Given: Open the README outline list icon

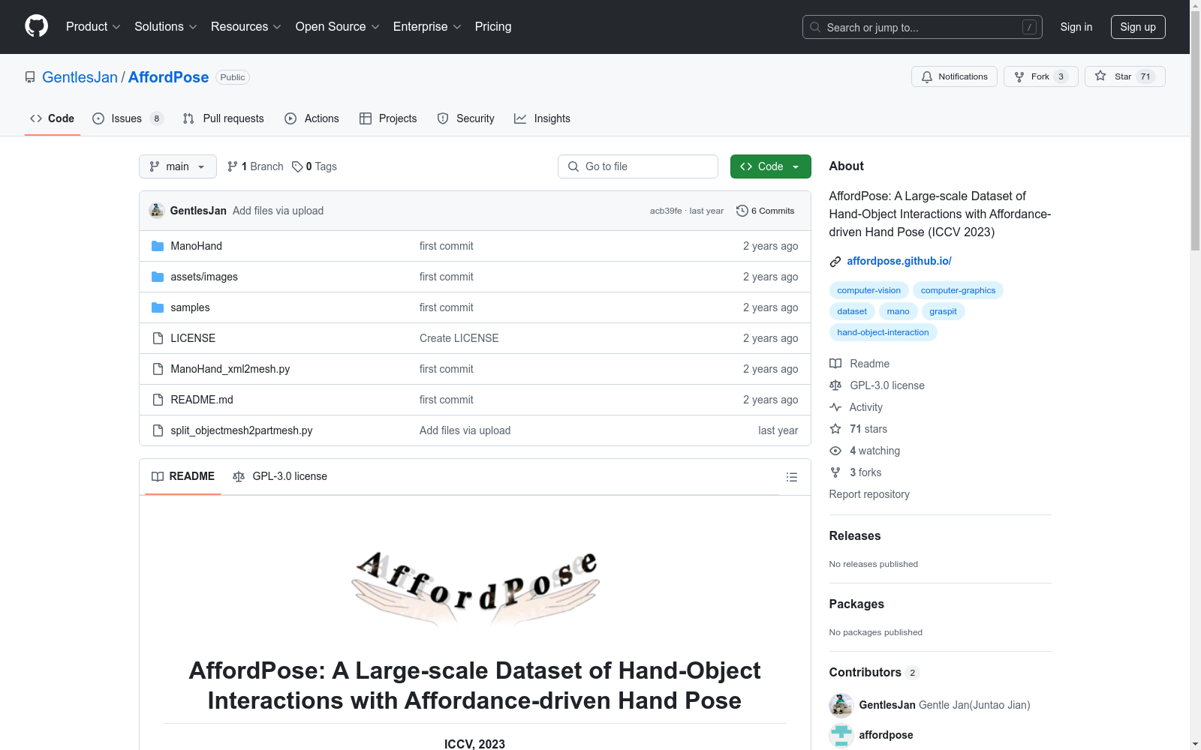Looking at the screenshot, I should [x=791, y=477].
